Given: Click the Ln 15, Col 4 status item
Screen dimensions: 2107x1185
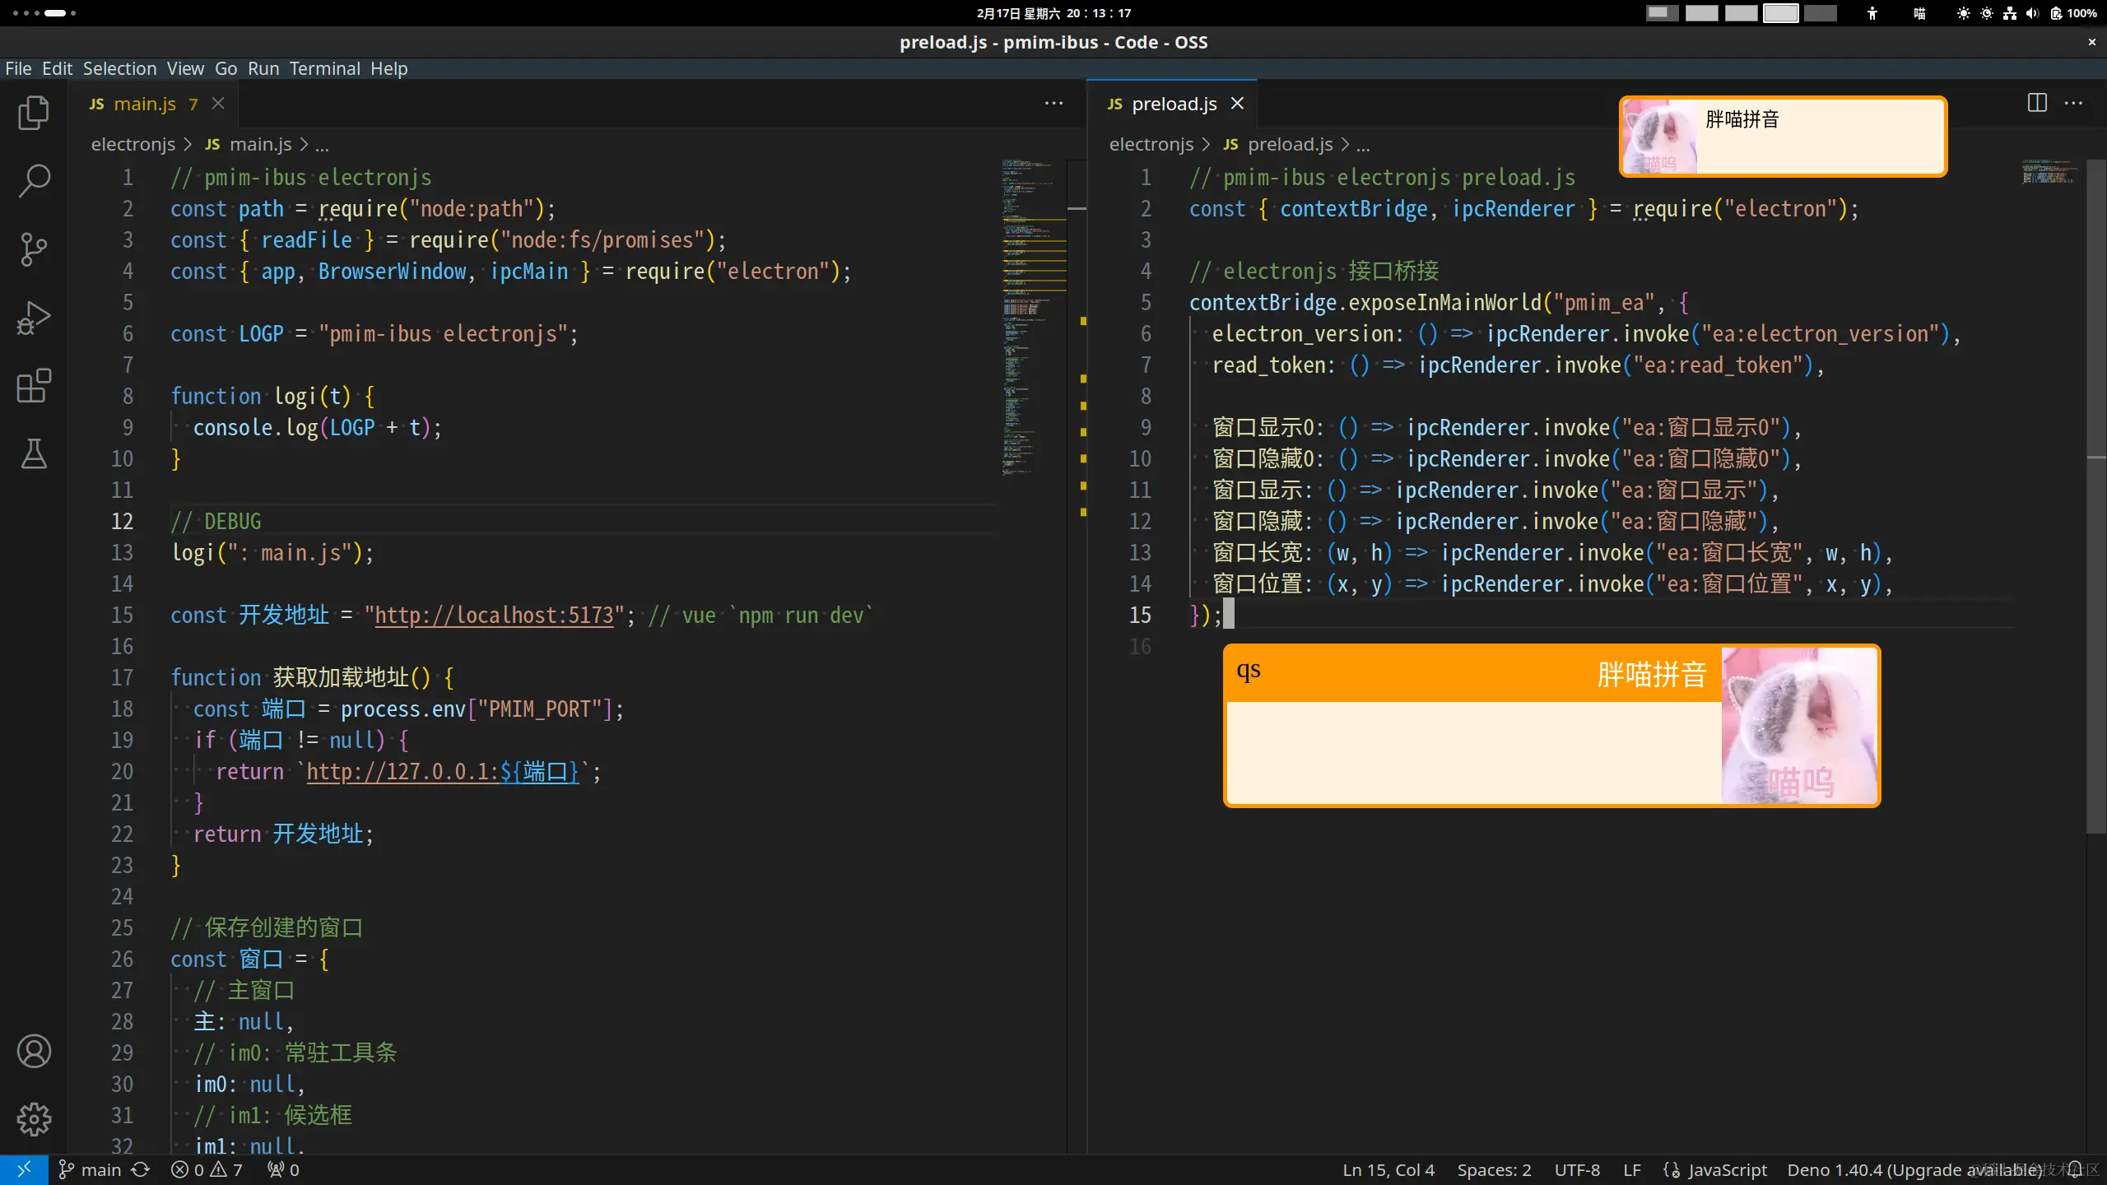Looking at the screenshot, I should click(x=1388, y=1170).
